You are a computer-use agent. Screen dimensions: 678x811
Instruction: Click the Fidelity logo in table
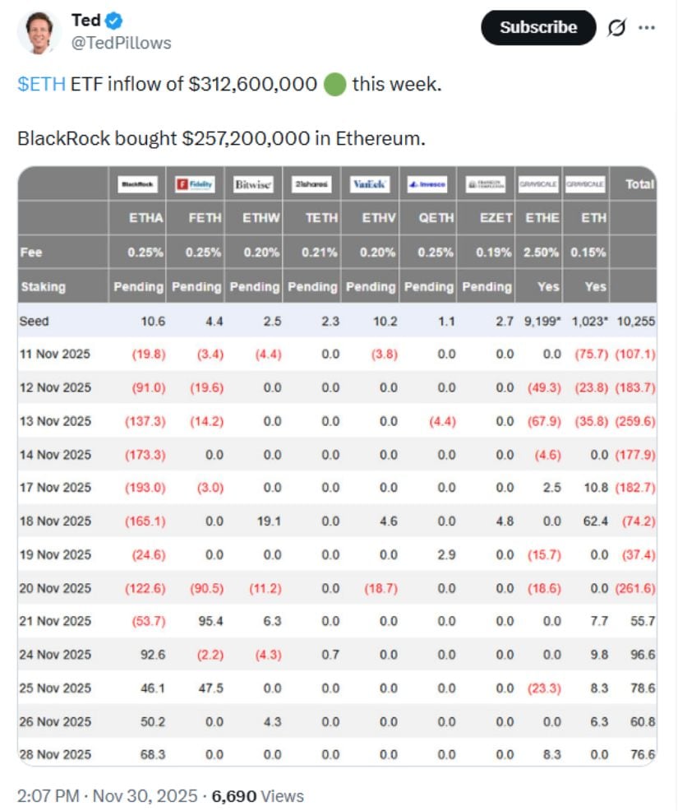[x=194, y=185]
